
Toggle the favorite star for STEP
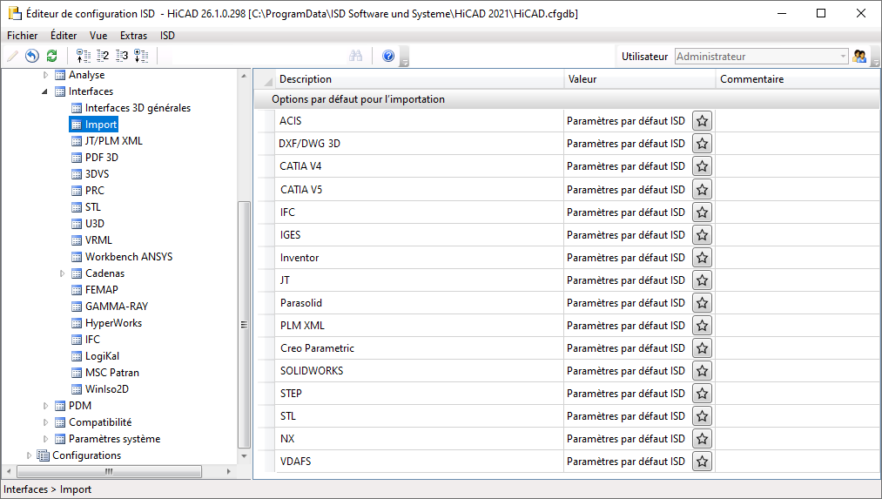coord(703,394)
